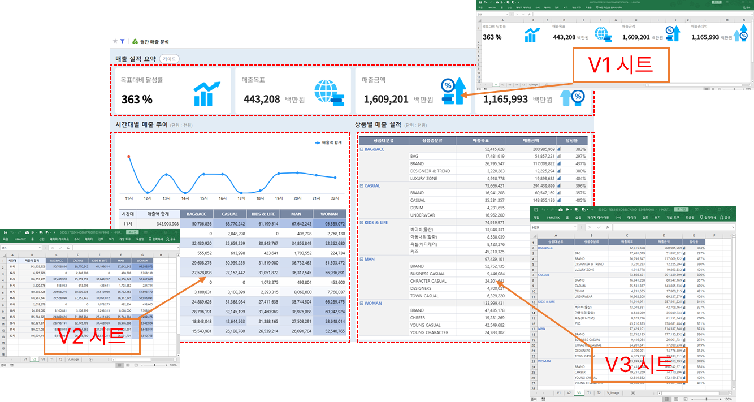Click the globe icon on 매출목표 card
Image resolution: width=754 pixels, height=402 pixels.
click(x=328, y=93)
